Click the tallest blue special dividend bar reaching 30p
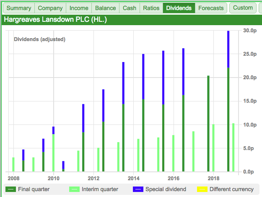Viewport: 262px width, 197px height. tap(228, 49)
